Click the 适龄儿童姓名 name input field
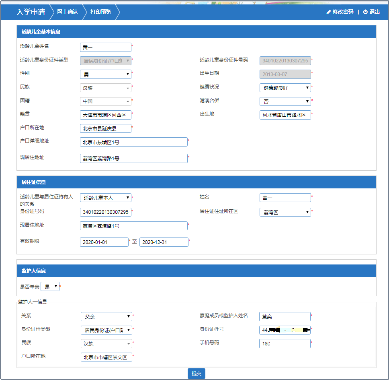 (106, 47)
